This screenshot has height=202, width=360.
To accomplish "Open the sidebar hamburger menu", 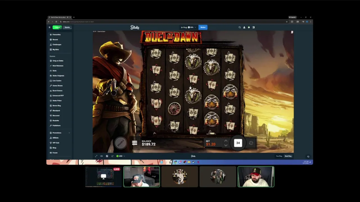I will tap(49, 27).
